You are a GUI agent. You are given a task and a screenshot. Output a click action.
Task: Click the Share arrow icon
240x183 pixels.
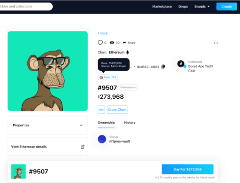[124, 43]
